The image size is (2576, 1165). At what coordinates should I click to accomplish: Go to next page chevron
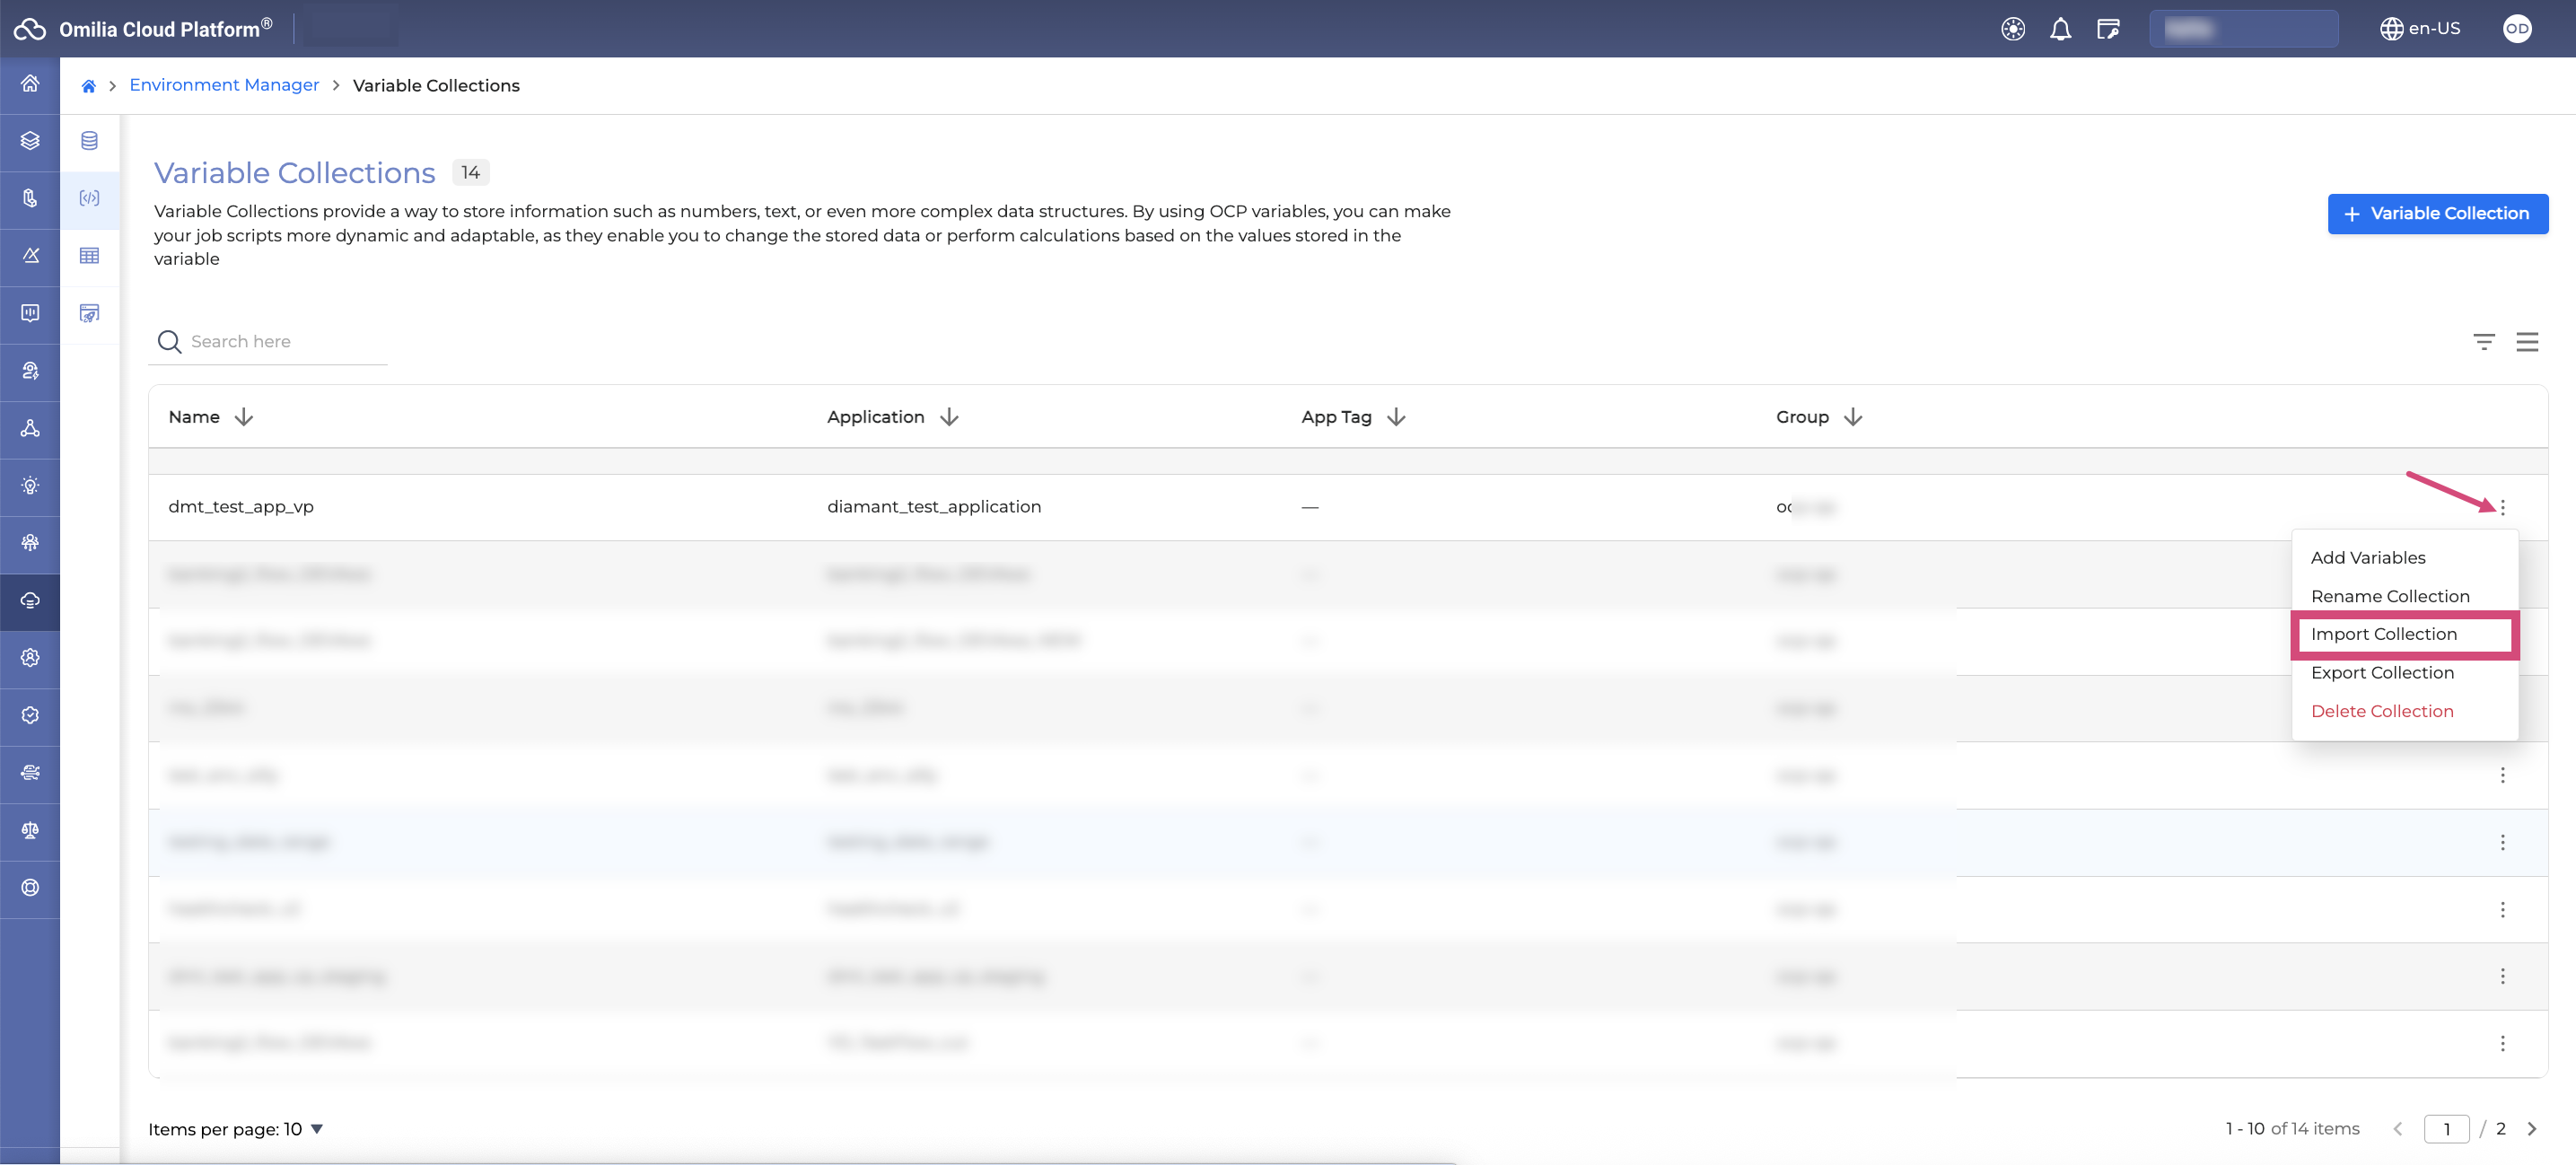coord(2531,1128)
